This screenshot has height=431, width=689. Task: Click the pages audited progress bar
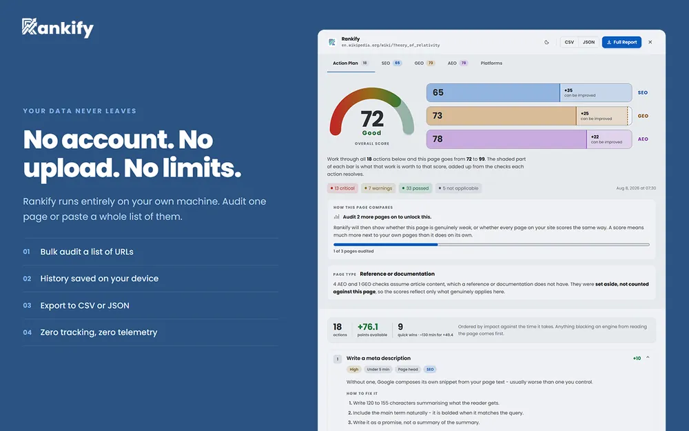pos(491,245)
